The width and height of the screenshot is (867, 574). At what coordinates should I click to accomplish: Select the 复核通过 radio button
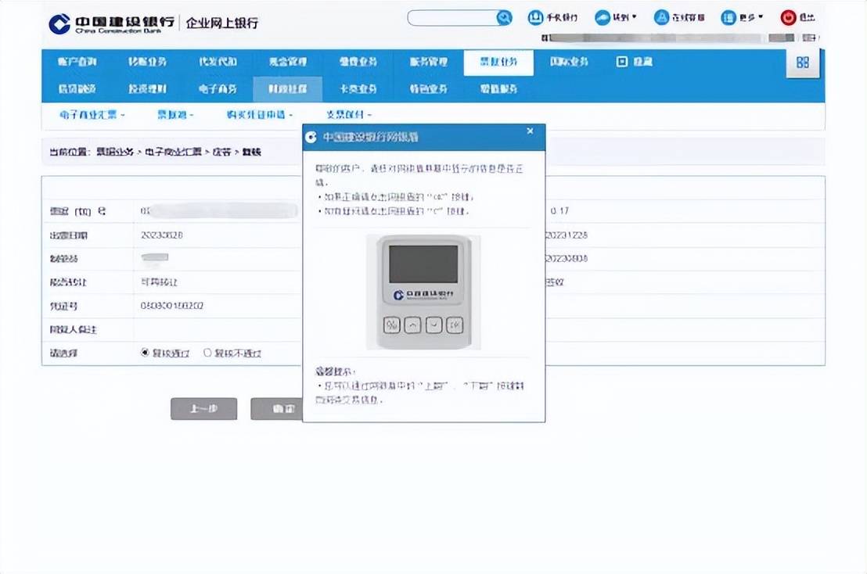[145, 353]
